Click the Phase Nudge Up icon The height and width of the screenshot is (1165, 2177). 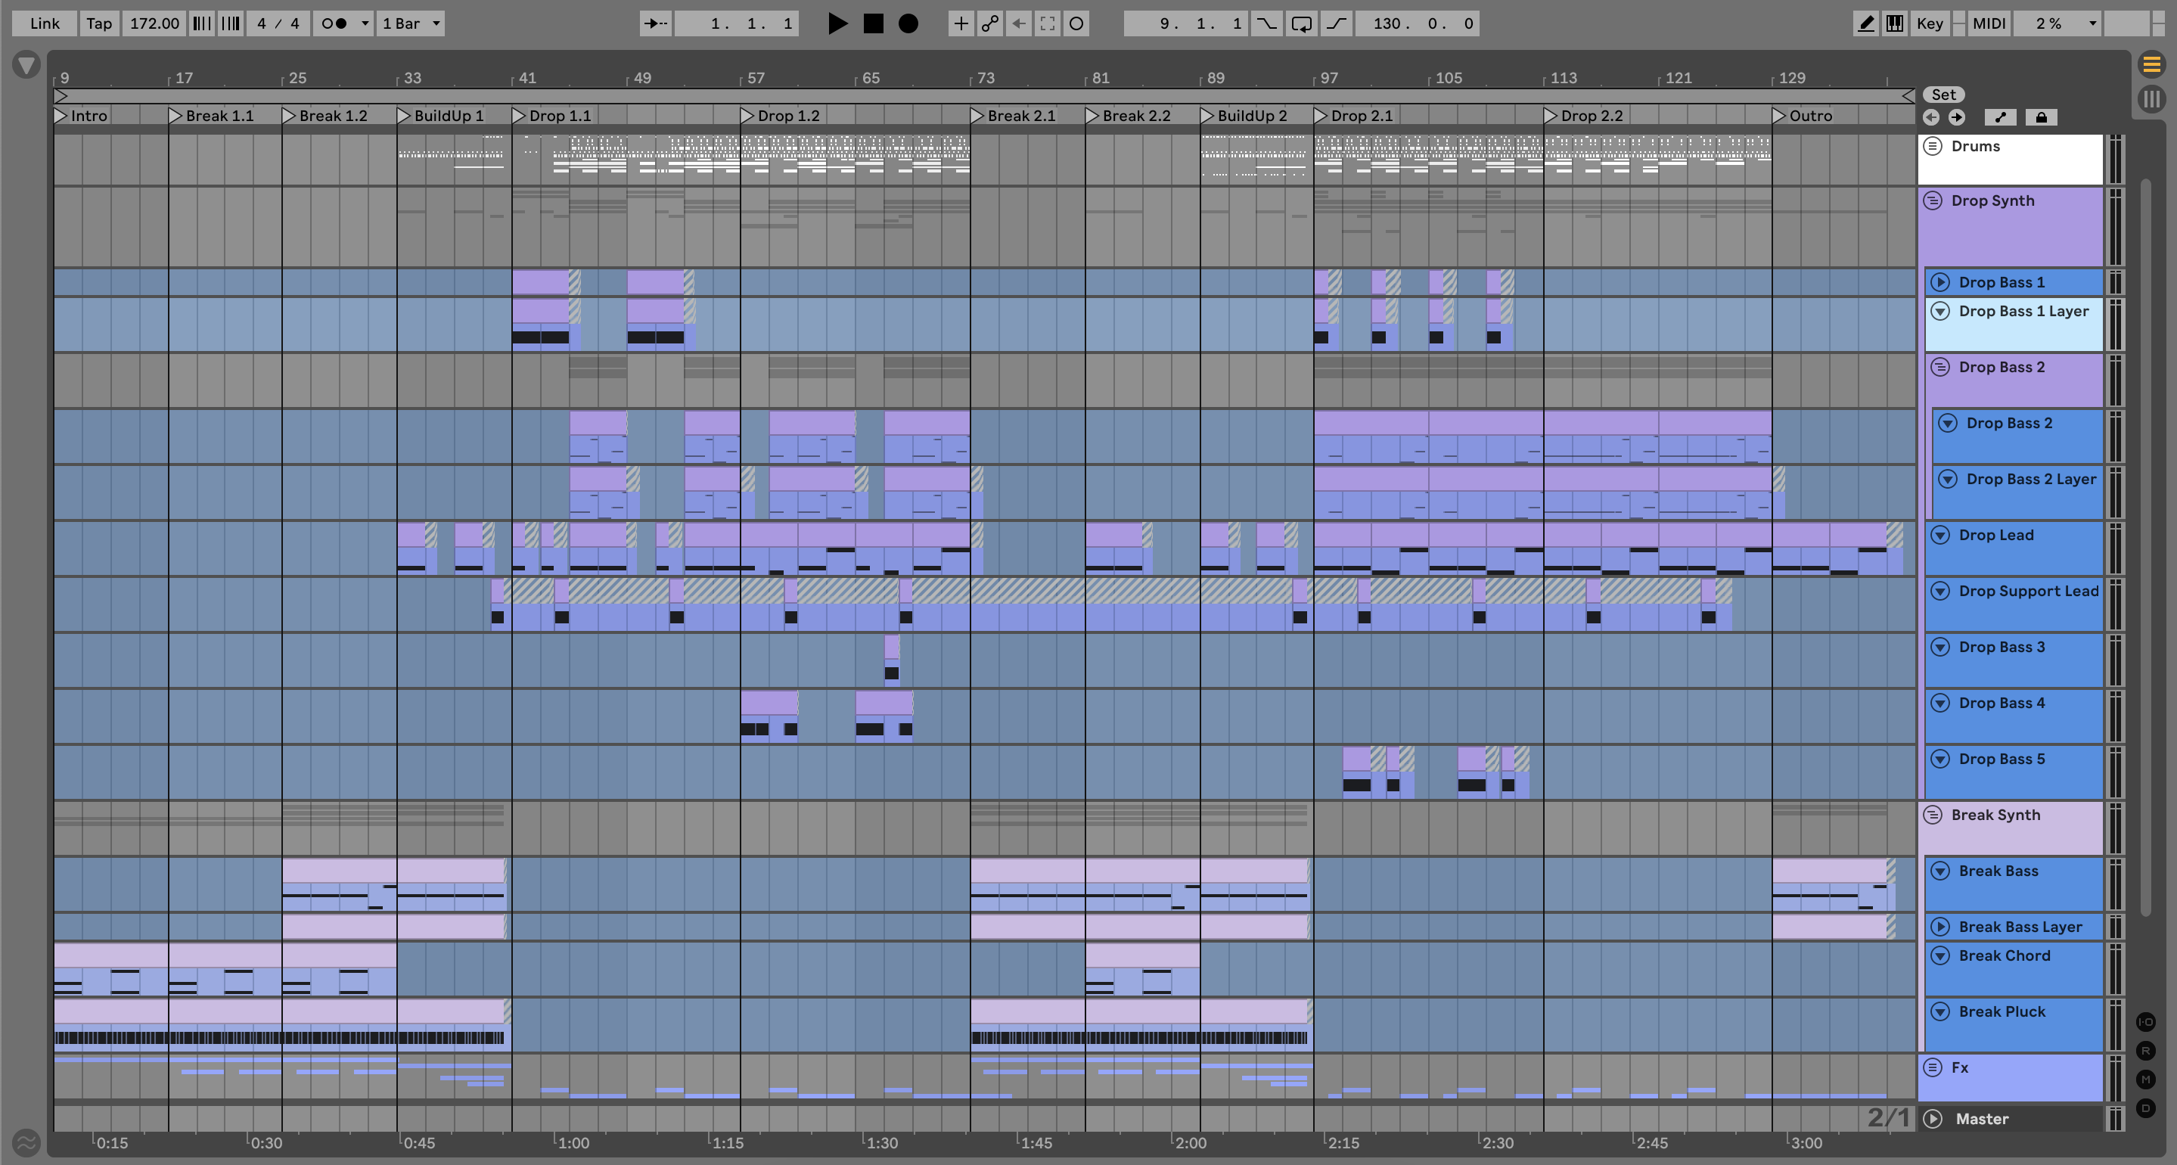pos(230,23)
